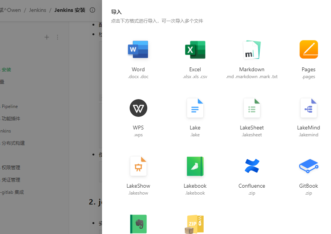Click the Jenkins 安装 breadcrumb title

70,10
